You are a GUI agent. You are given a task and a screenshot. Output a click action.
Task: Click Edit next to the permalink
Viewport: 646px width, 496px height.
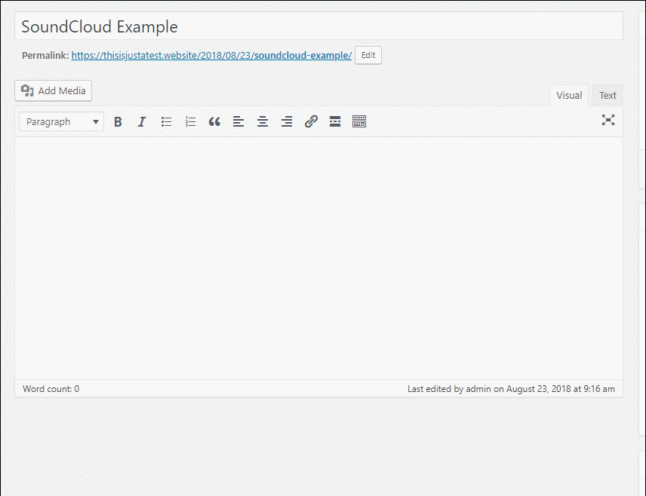click(x=368, y=55)
